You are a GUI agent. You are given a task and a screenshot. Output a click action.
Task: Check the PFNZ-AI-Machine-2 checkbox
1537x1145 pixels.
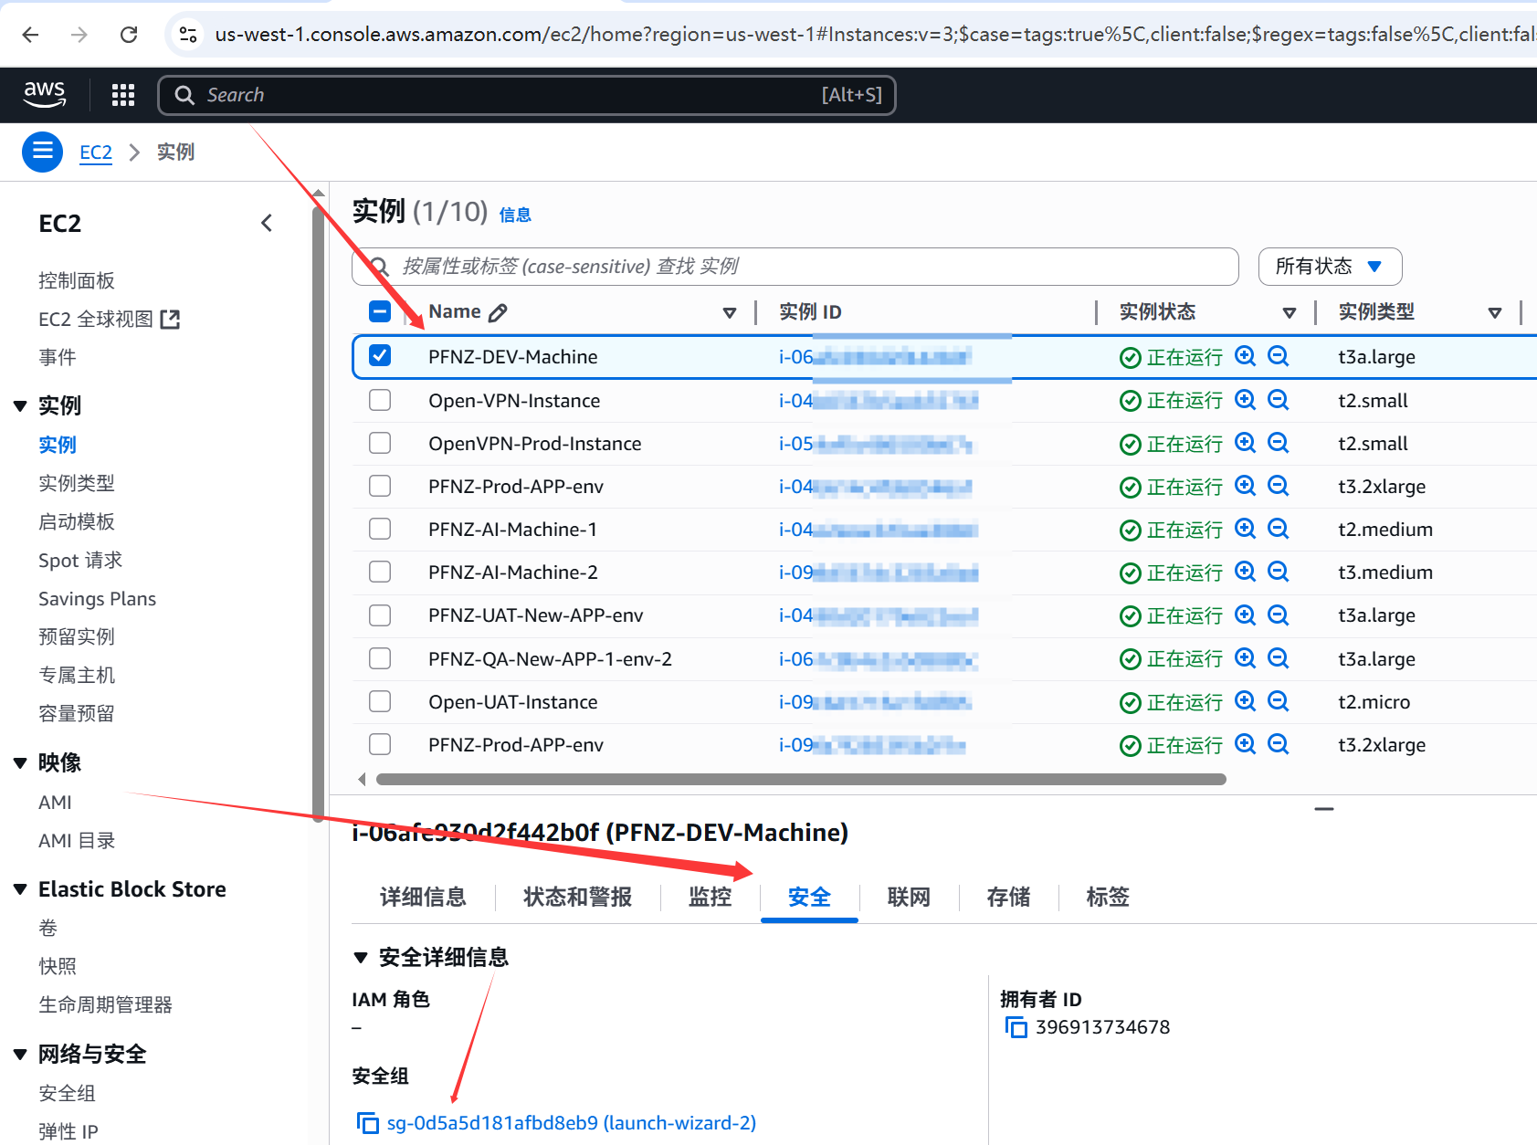tap(380, 572)
